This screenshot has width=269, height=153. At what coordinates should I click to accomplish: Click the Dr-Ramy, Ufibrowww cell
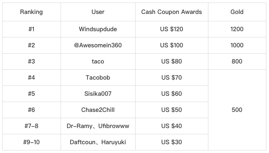[x=98, y=126]
